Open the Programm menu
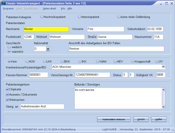Viewport: 175px width, 133px height. coord(8,9)
